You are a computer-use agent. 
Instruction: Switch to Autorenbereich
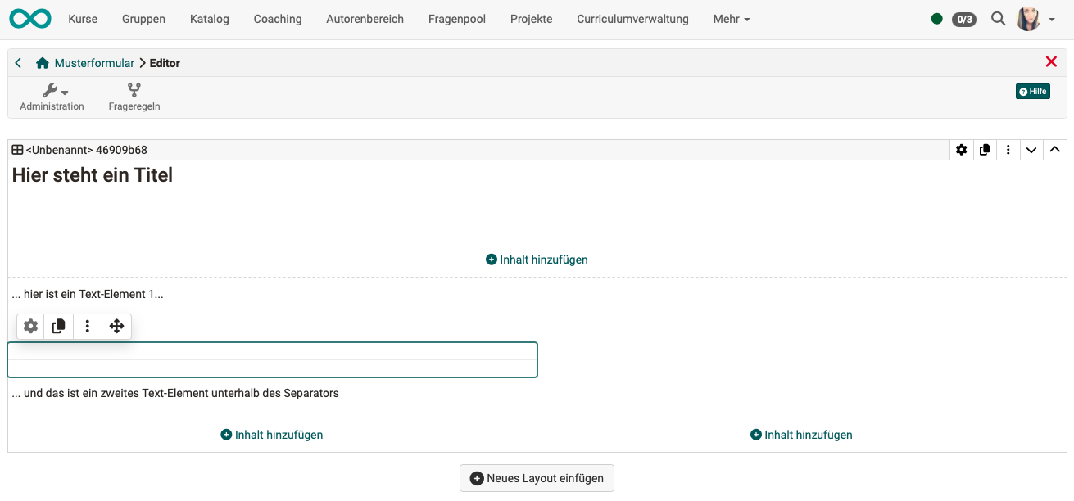pos(365,18)
